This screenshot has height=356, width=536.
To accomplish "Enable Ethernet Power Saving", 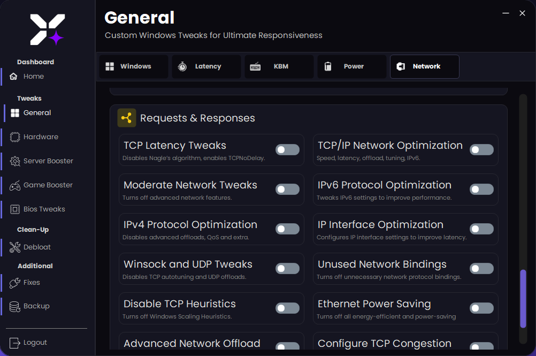I will point(481,308).
